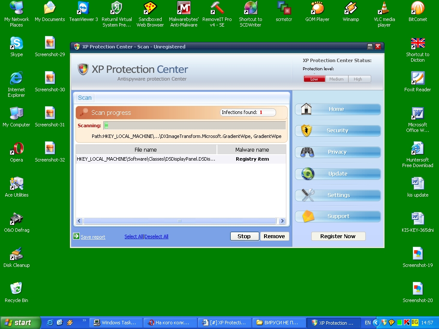Select the Shortcut to Diction desktop icon
The width and height of the screenshot is (439, 329).
[x=418, y=50]
